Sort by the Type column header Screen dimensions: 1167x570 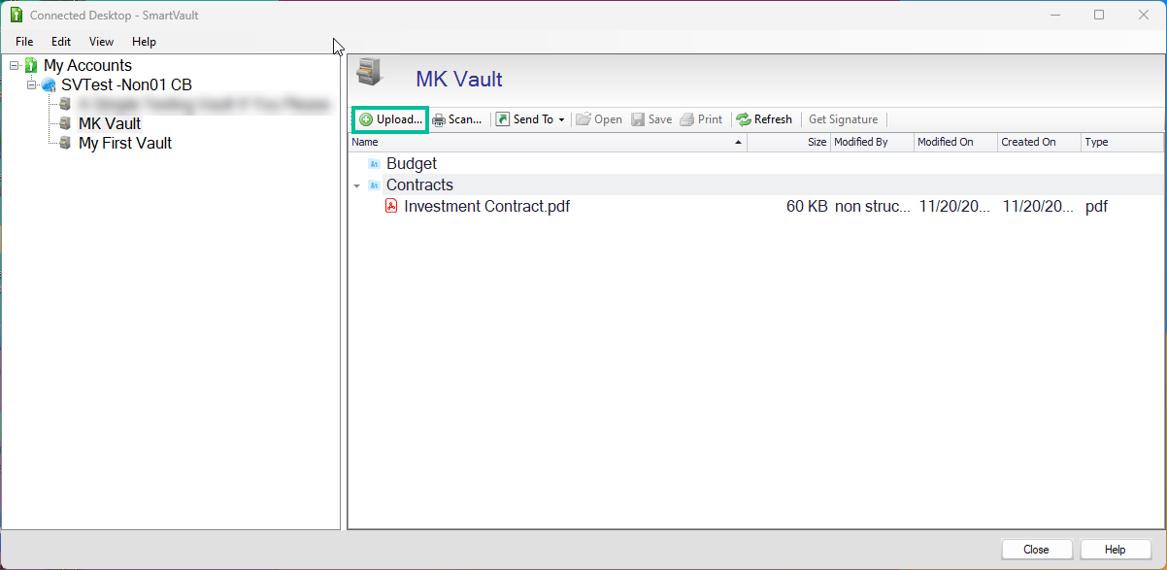[1121, 142]
